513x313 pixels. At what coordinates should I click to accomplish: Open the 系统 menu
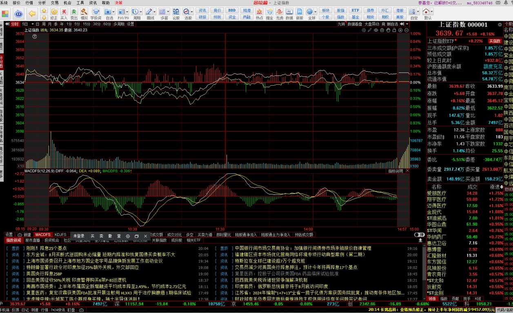4,3
